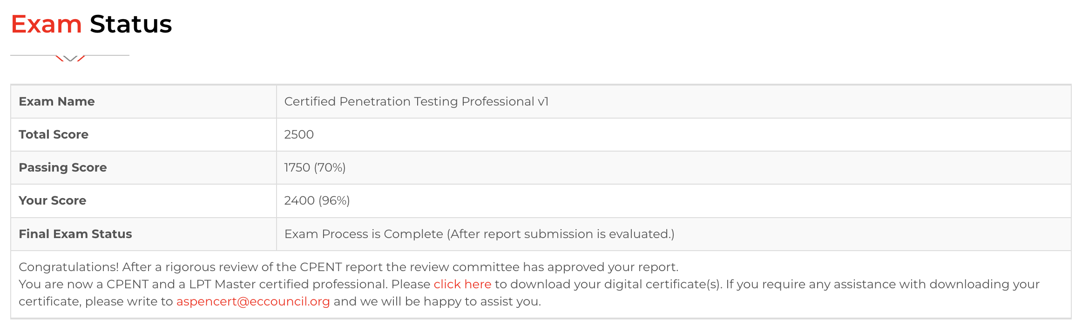Click the black word Status in heading
The height and width of the screenshot is (332, 1082).
click(x=131, y=24)
